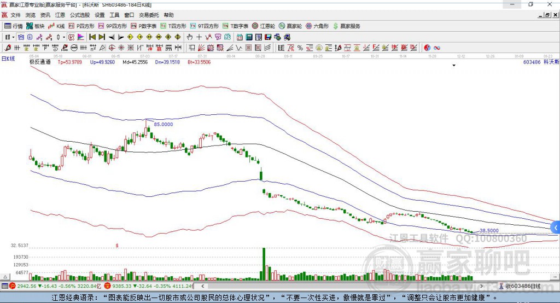Screen dimensions: 560x303
Task: Click the Tp=53.9789 indicator value
Action: click(69, 62)
